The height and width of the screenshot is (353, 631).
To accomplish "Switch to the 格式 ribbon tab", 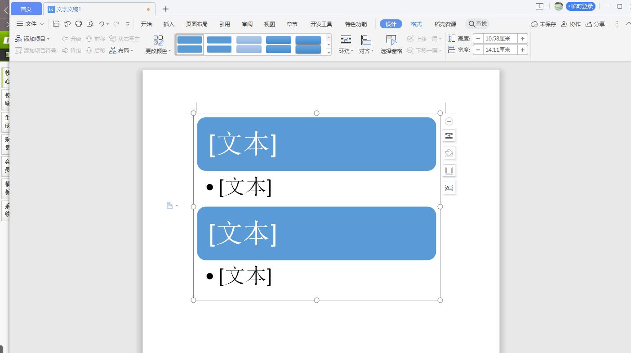I will point(416,24).
